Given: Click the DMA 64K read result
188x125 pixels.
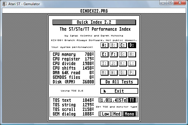Looking at the screenshot, I should click(73, 73).
